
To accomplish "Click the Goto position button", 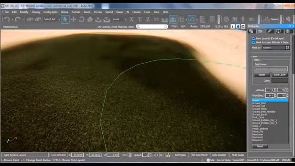I will 219,155.
